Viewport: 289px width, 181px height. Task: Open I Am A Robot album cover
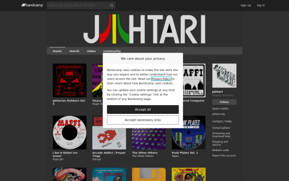point(69,132)
